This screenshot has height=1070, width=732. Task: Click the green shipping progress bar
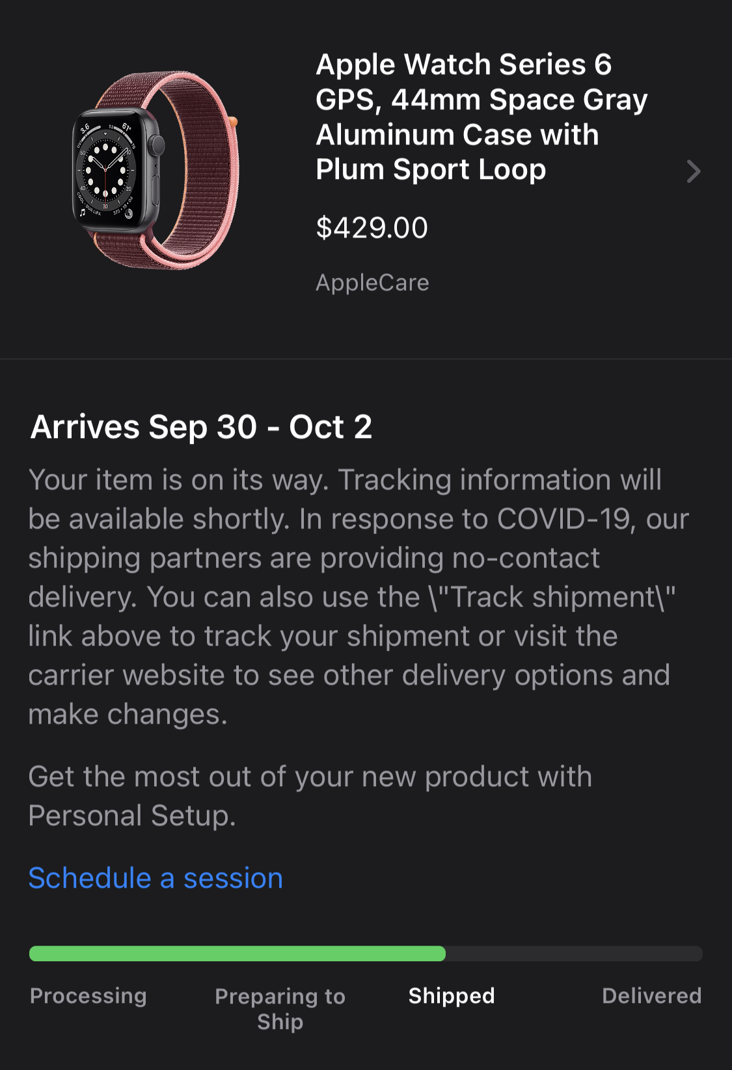[x=236, y=953]
